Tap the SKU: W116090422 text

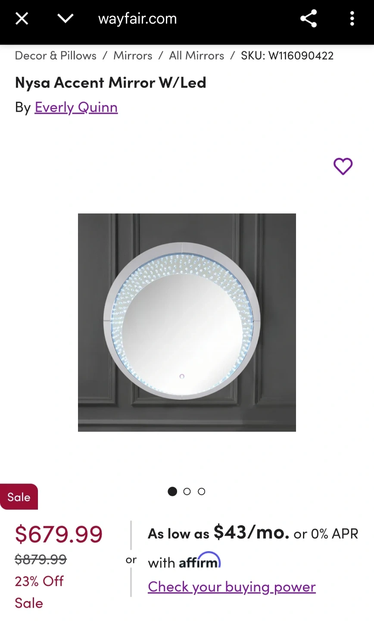click(x=287, y=56)
